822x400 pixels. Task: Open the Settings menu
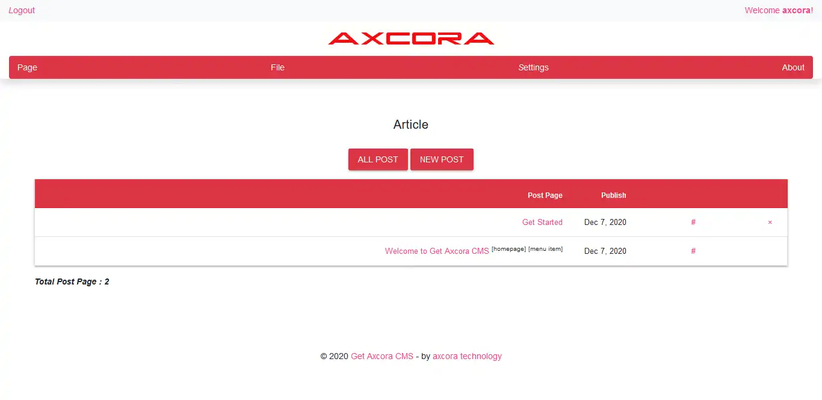coord(533,67)
